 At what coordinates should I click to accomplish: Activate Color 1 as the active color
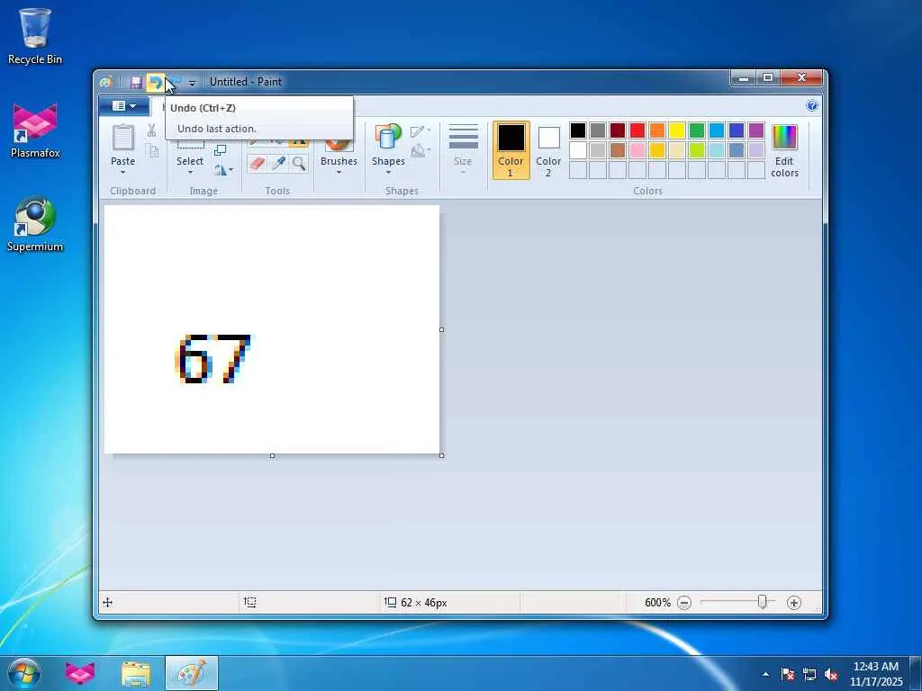coord(511,150)
